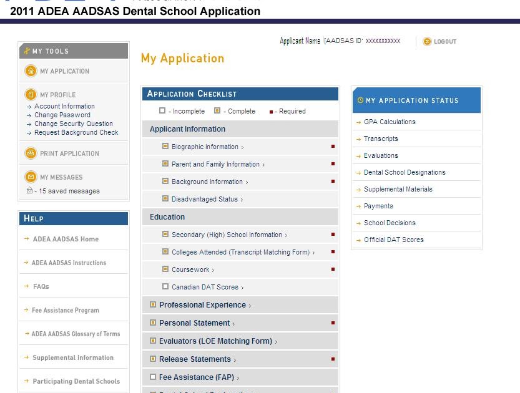Click the clock icon in Application Status header

point(360,100)
